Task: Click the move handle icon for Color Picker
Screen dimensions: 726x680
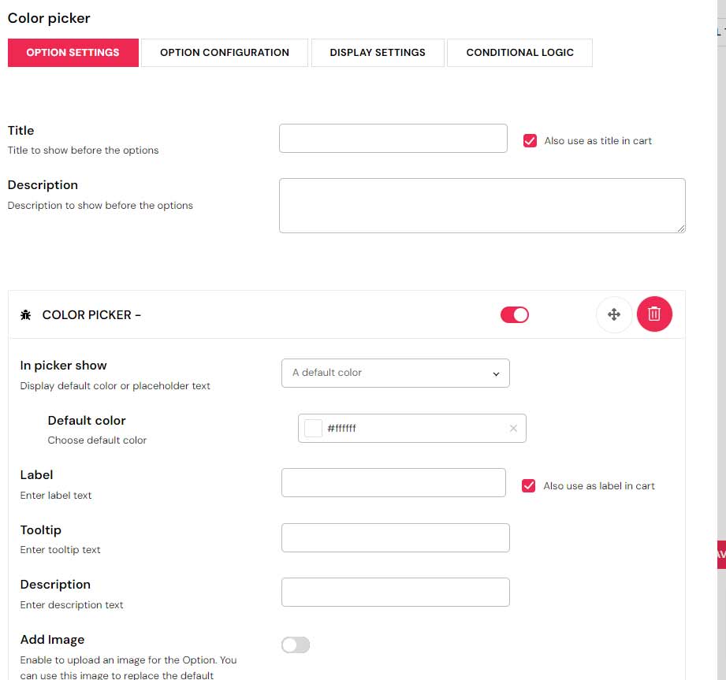Action: [x=614, y=314]
